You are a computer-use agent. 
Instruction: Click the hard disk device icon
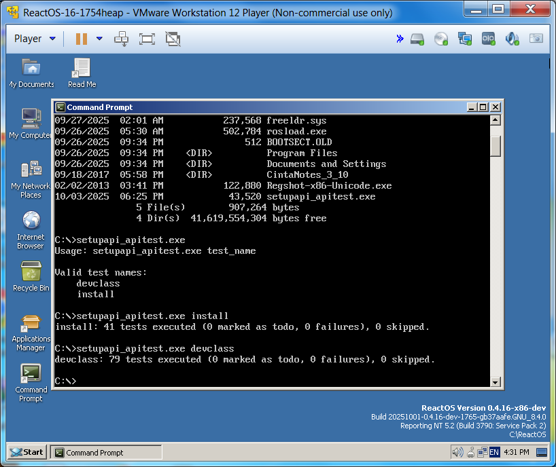click(x=417, y=39)
